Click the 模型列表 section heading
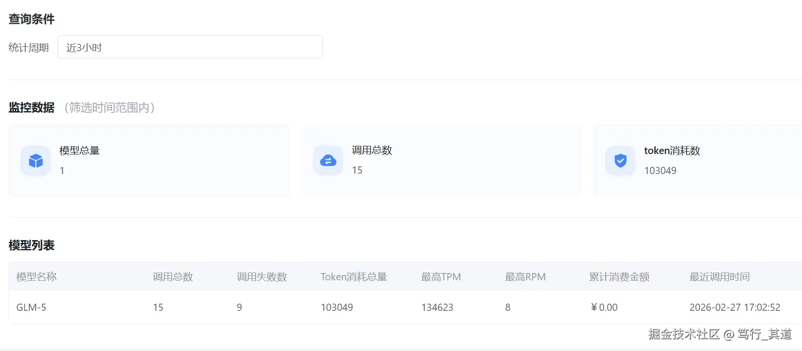 [x=32, y=245]
